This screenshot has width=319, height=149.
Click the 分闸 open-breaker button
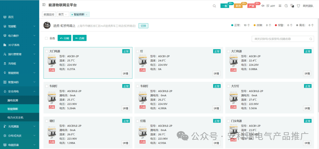click(x=64, y=38)
